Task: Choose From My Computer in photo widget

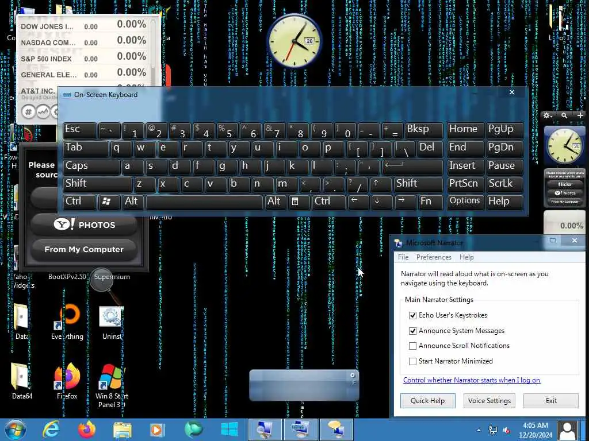Action: (x=84, y=250)
